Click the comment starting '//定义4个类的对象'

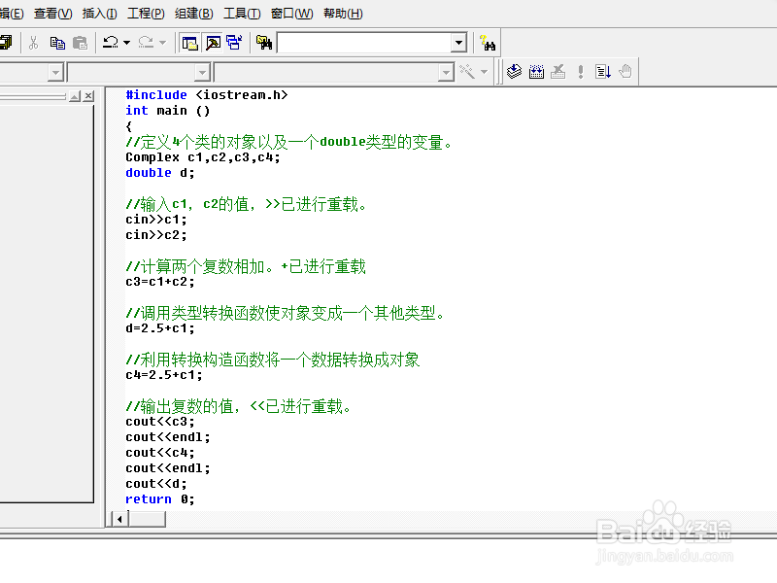[x=288, y=142]
